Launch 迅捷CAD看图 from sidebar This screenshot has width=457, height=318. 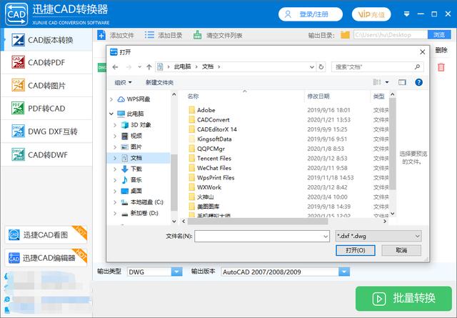pyautogui.click(x=46, y=235)
